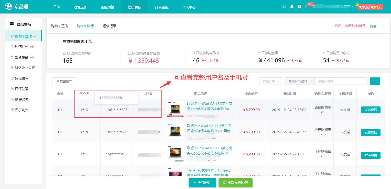Click the 请输入内容 search field

[x=341, y=81]
